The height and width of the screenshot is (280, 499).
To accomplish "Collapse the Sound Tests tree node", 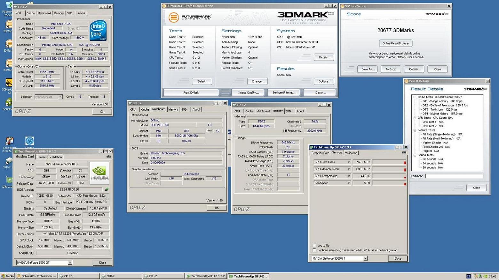I will 415,155.
